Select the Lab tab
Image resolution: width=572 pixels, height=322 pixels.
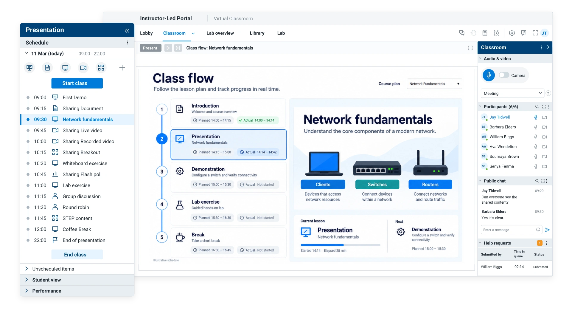(x=281, y=33)
